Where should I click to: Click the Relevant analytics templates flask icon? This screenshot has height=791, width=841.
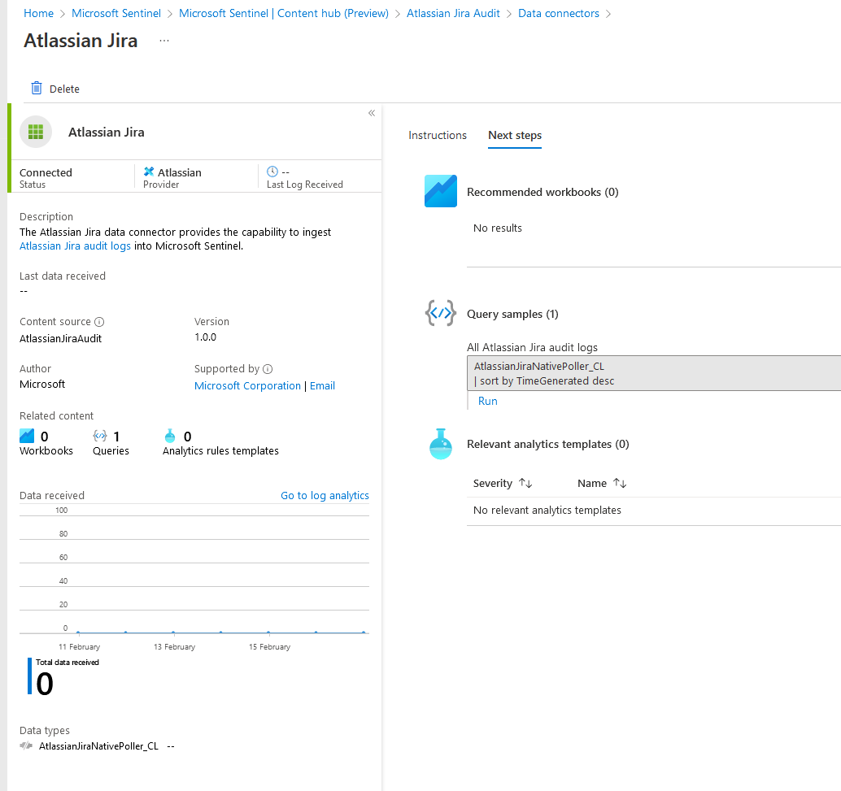(440, 444)
